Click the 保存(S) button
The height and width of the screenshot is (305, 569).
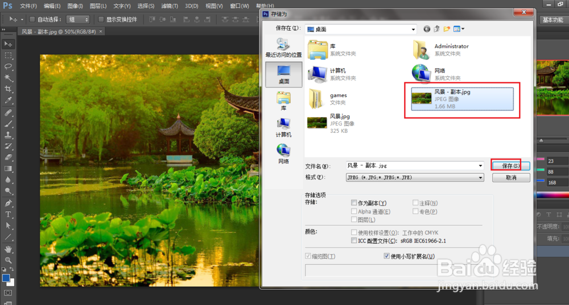[510, 165]
